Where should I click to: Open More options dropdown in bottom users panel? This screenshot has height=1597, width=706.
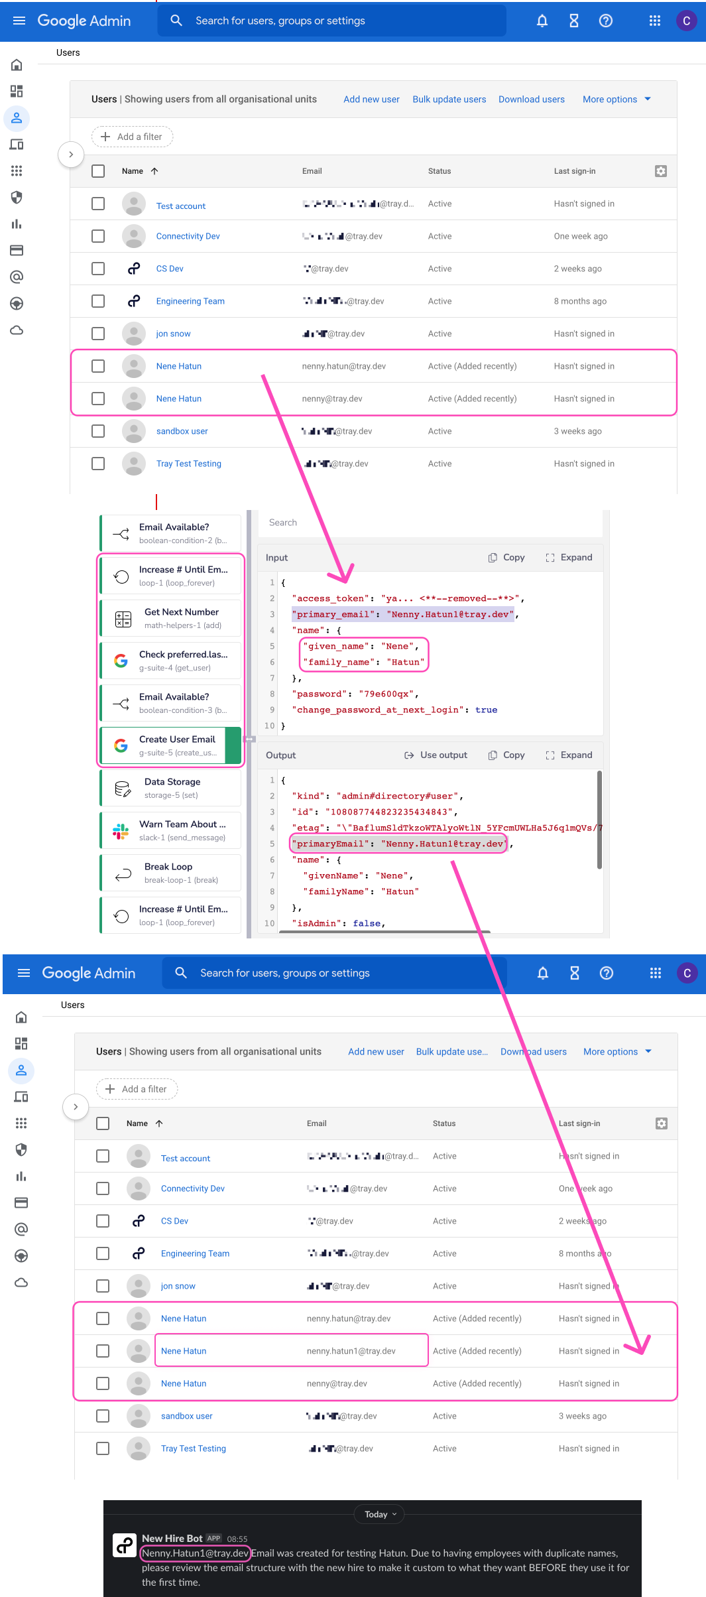point(617,1052)
